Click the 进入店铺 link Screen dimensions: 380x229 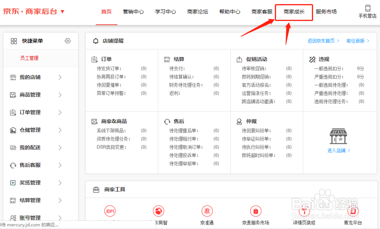pos(338,150)
